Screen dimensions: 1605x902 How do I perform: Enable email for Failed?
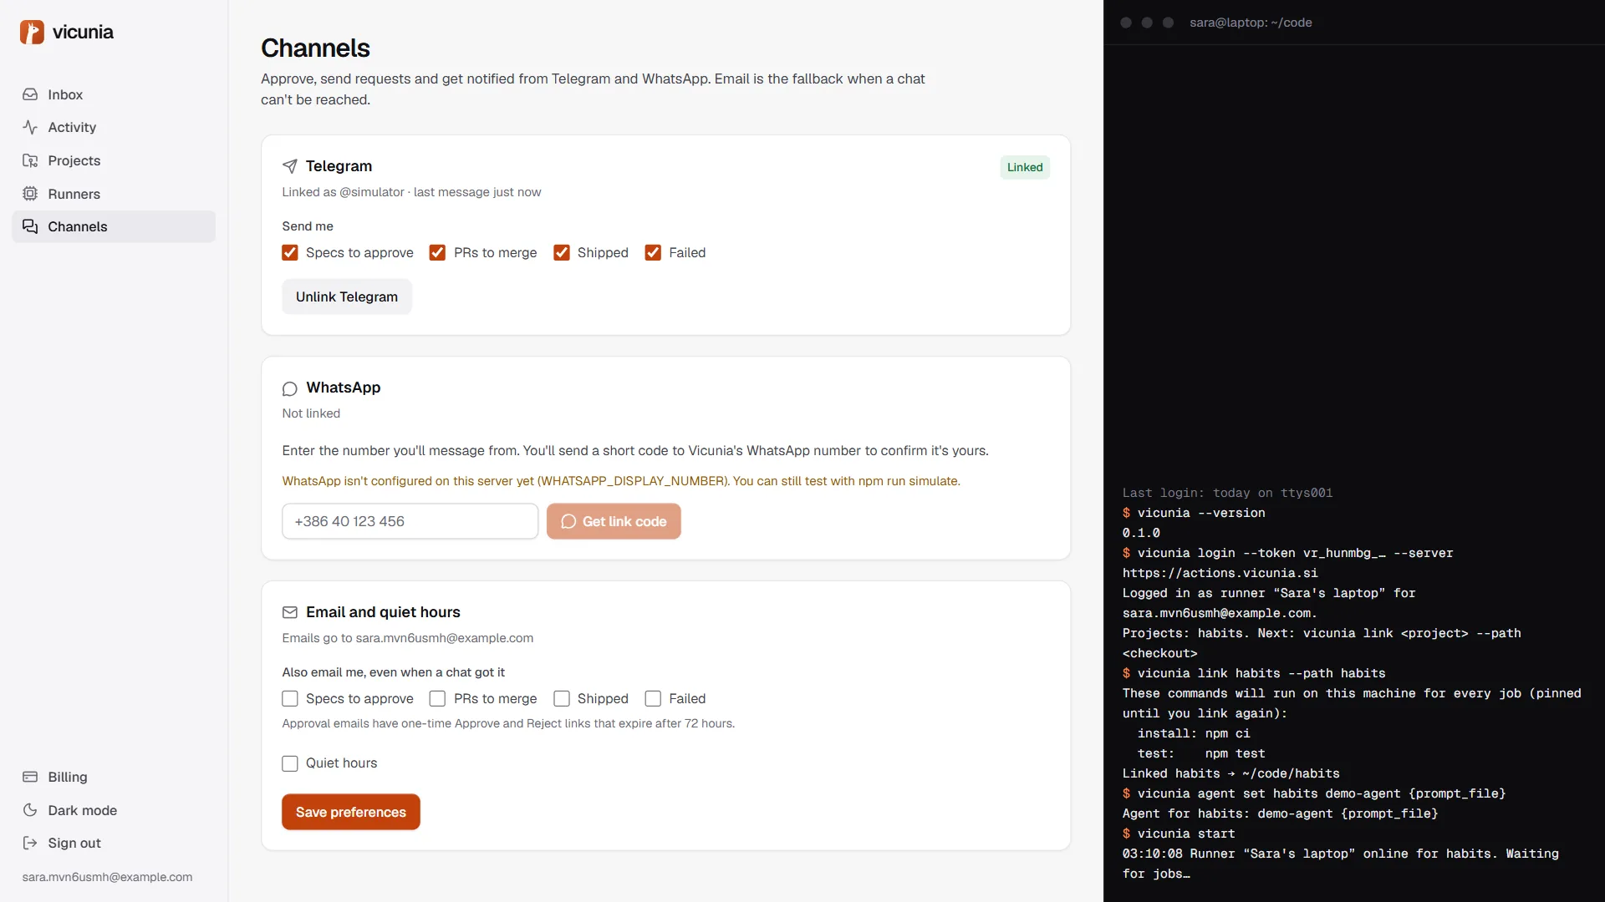653,698
